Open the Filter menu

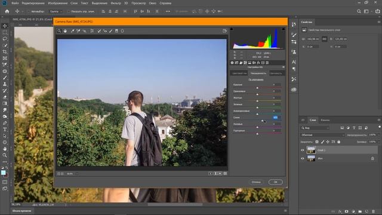point(116,3)
